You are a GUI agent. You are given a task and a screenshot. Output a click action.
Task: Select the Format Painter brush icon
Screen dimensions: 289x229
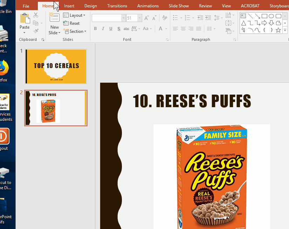pos(36,31)
